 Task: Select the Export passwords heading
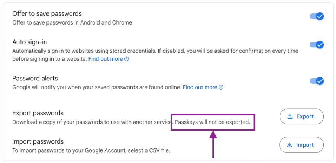click(38, 113)
